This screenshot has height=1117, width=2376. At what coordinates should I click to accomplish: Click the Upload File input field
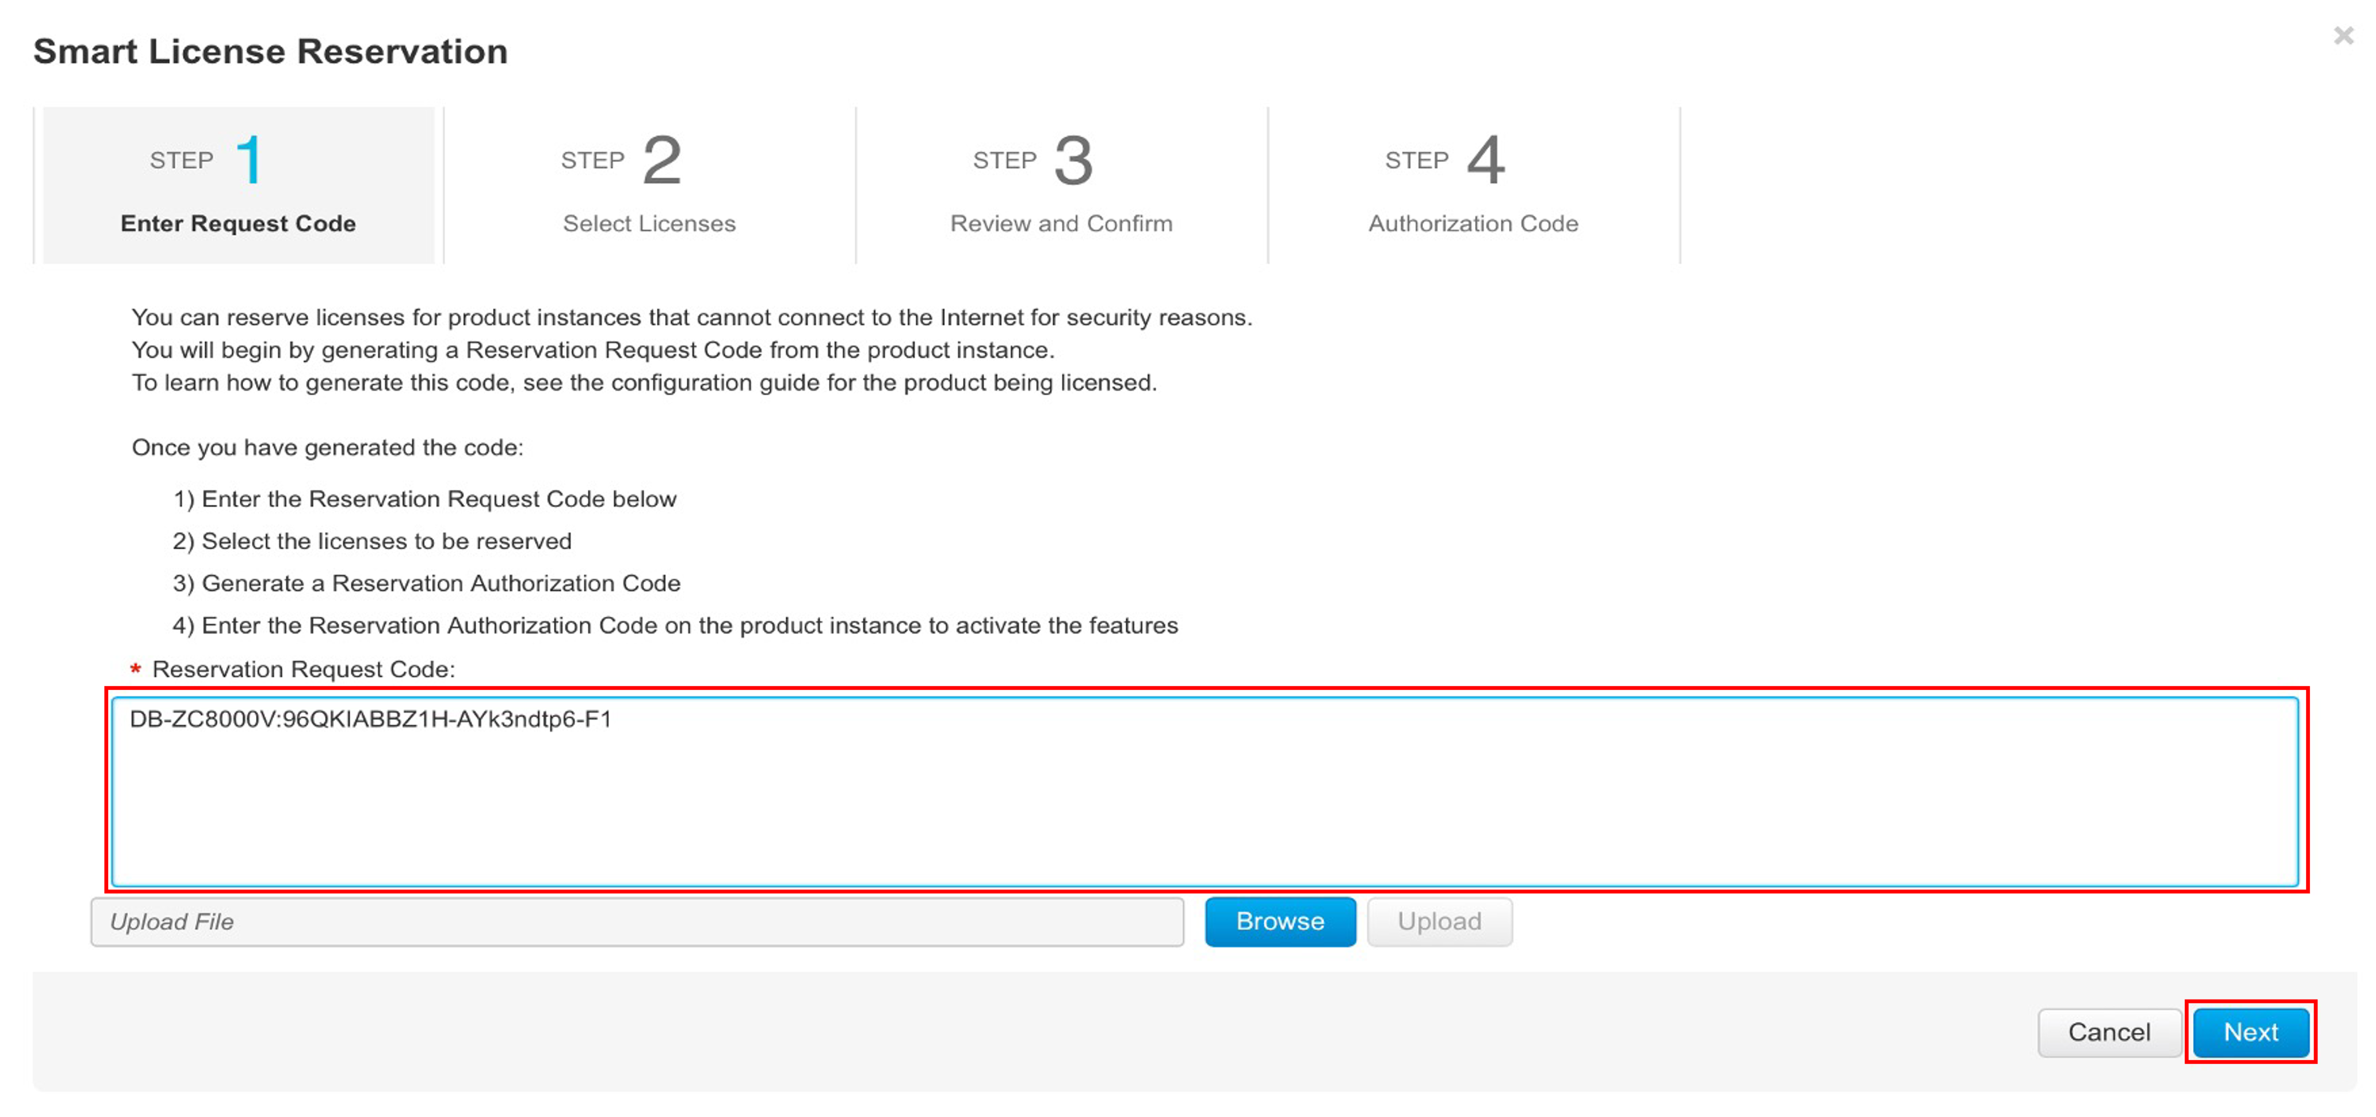(638, 921)
